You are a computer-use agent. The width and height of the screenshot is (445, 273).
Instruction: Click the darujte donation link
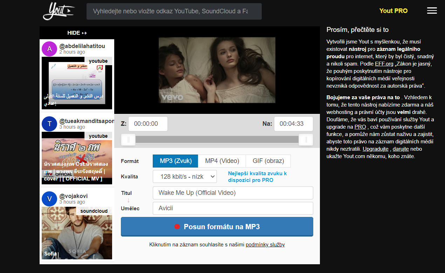(400, 149)
